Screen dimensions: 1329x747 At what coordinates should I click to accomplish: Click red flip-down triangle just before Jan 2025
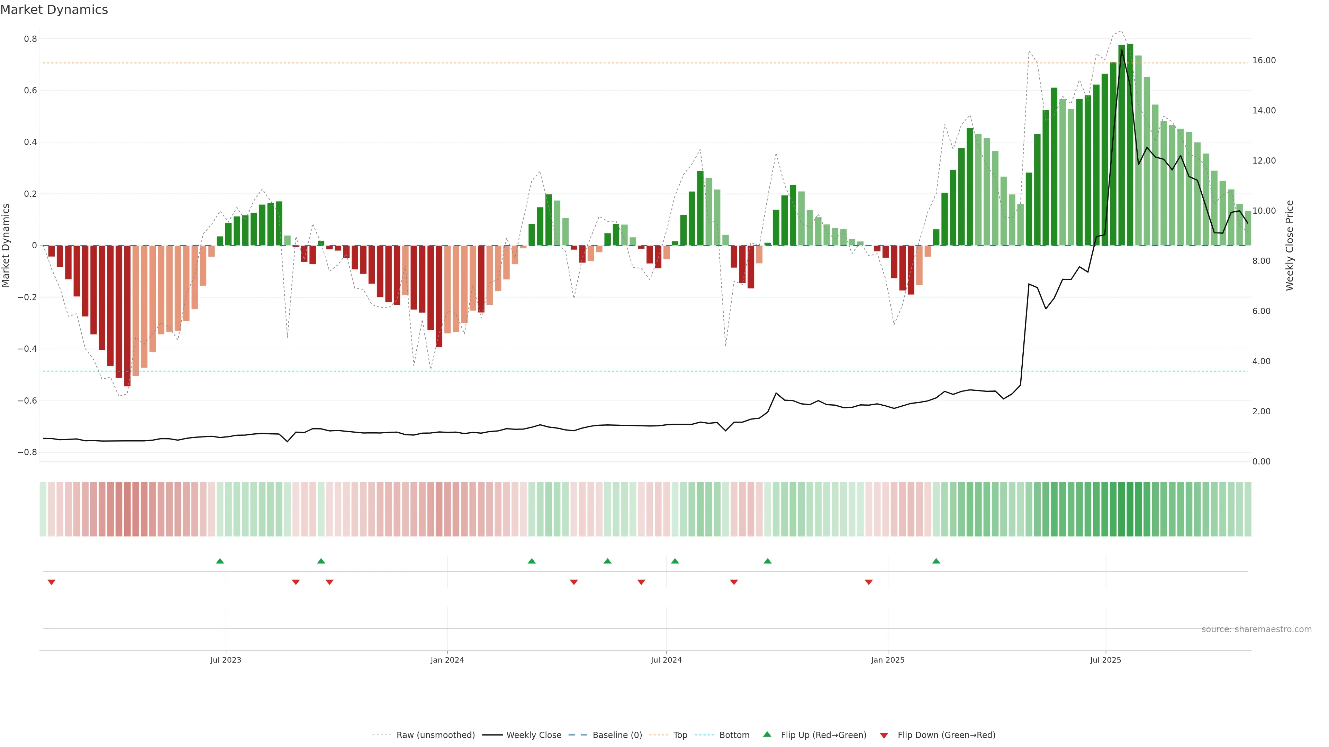(868, 582)
